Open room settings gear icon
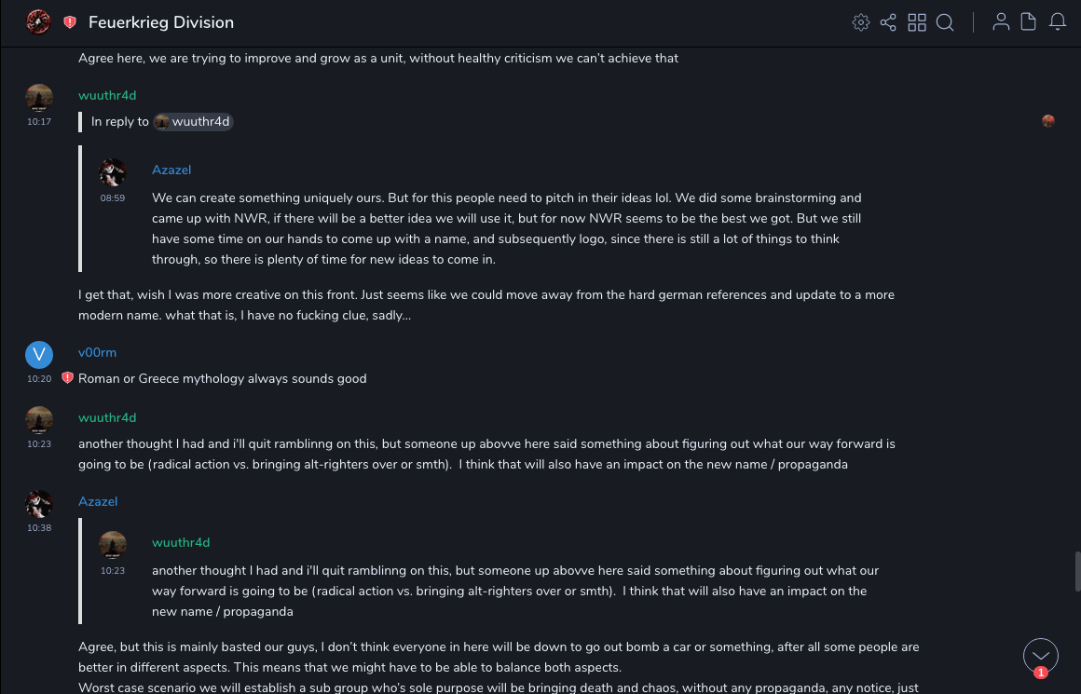1081x694 pixels. (861, 22)
